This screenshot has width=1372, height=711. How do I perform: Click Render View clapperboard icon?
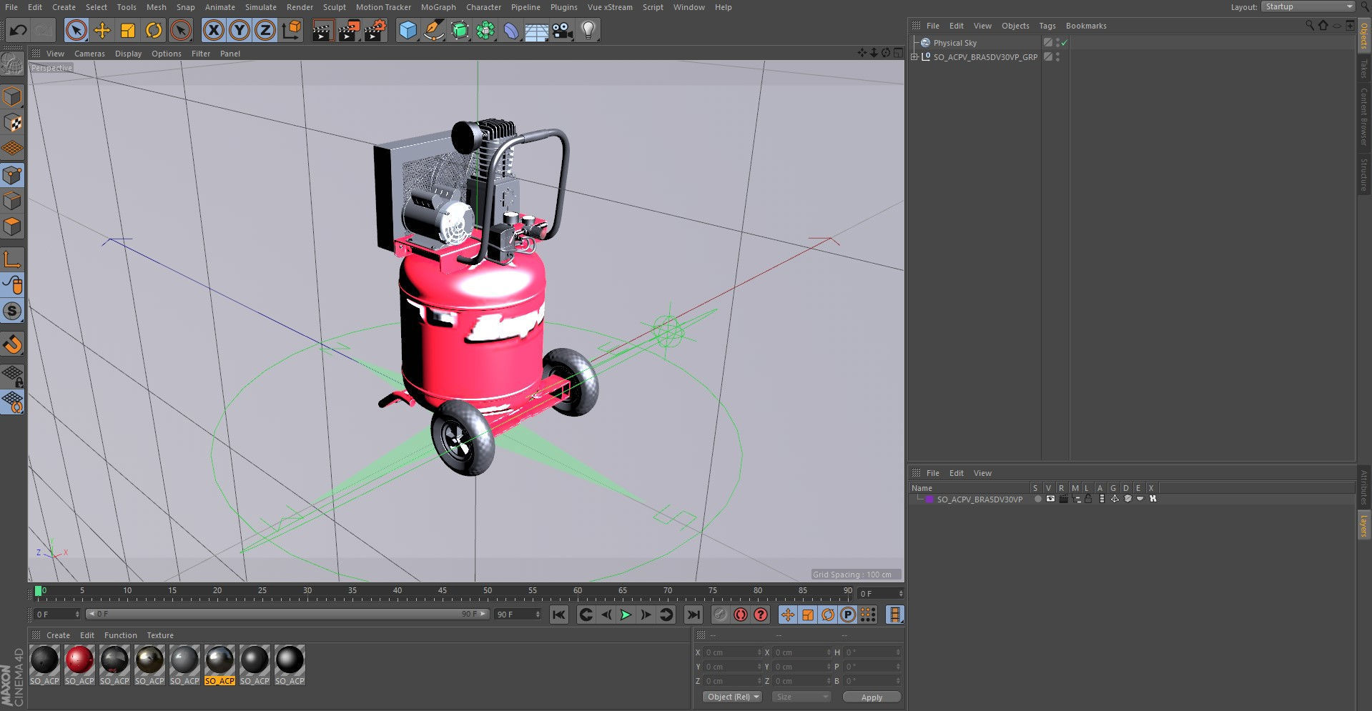322,30
